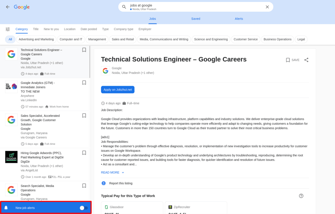Switch to the Saved tab

pyautogui.click(x=196, y=19)
